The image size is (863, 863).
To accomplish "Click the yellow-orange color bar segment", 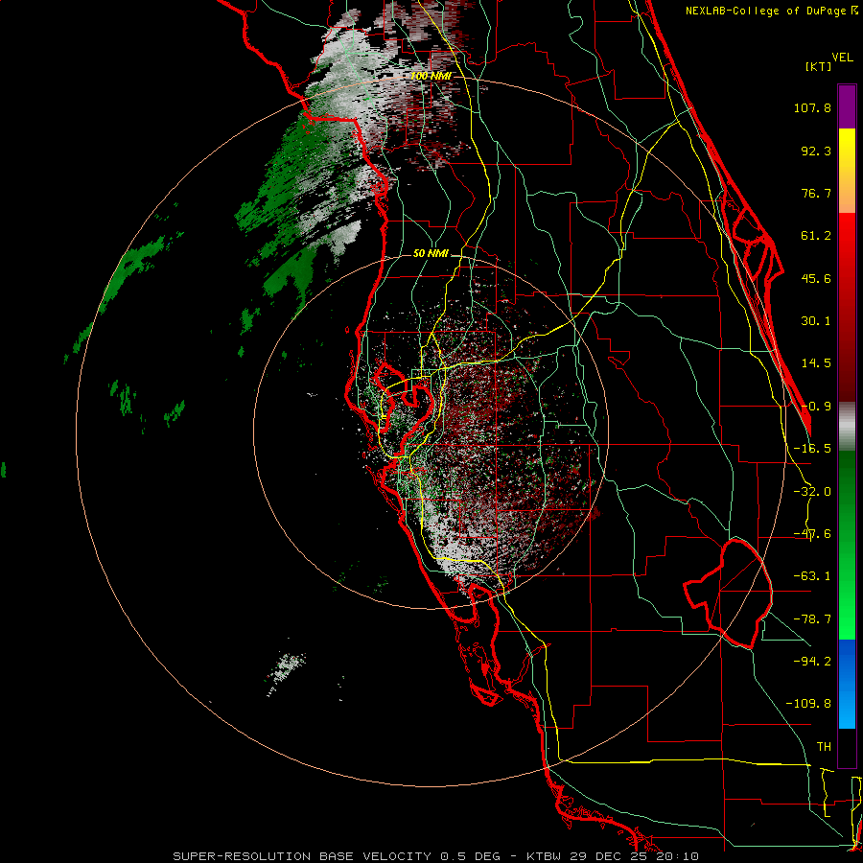I will [x=847, y=171].
